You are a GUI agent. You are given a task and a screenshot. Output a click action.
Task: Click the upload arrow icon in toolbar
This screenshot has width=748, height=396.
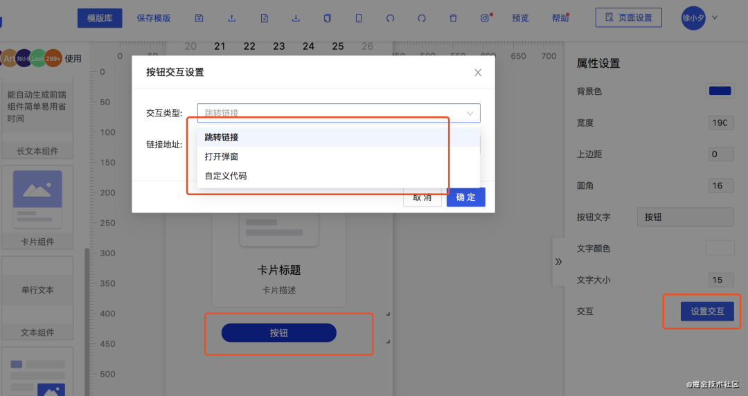click(231, 18)
